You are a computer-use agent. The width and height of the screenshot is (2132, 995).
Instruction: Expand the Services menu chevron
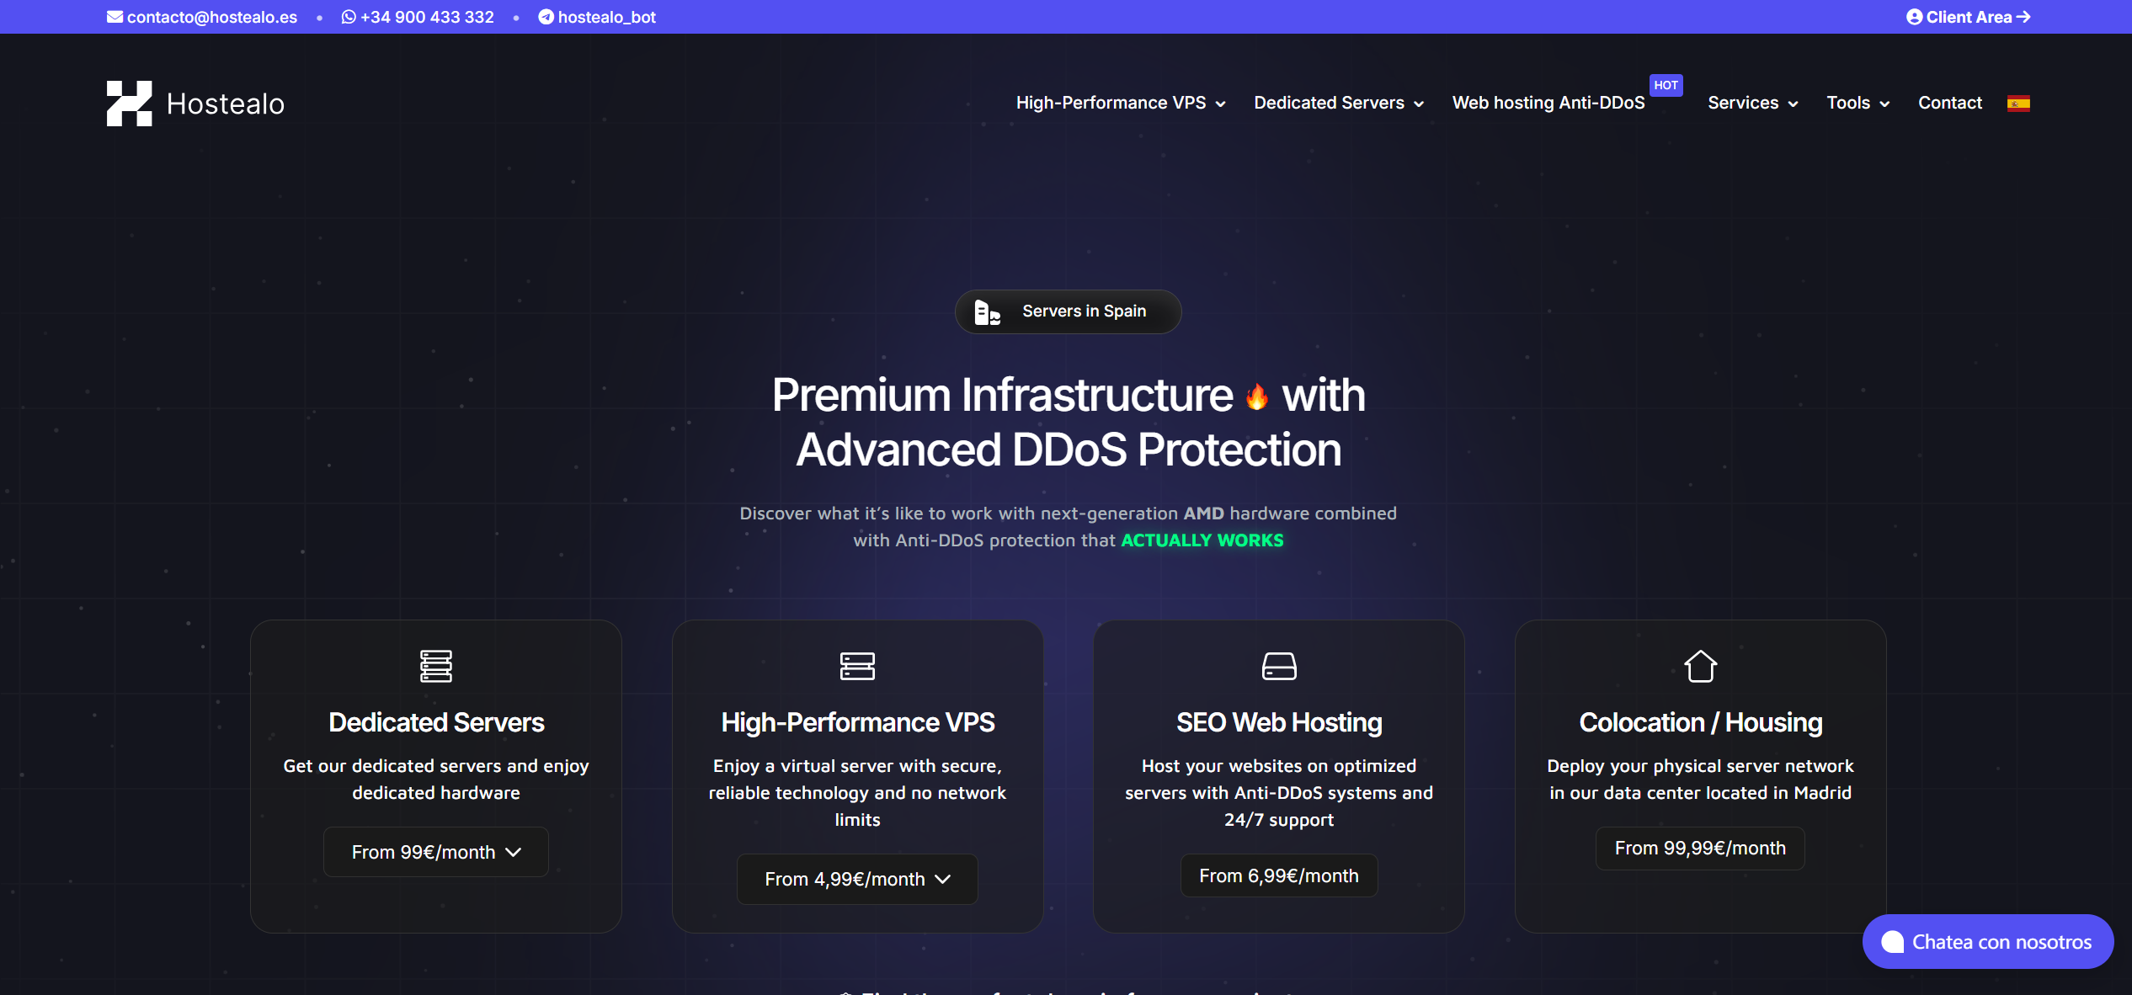pos(1793,104)
